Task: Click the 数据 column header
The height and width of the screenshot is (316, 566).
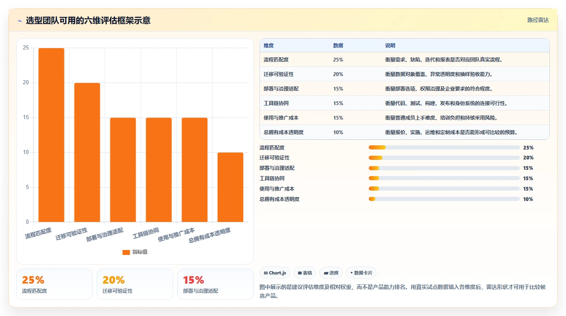Action: coord(338,46)
